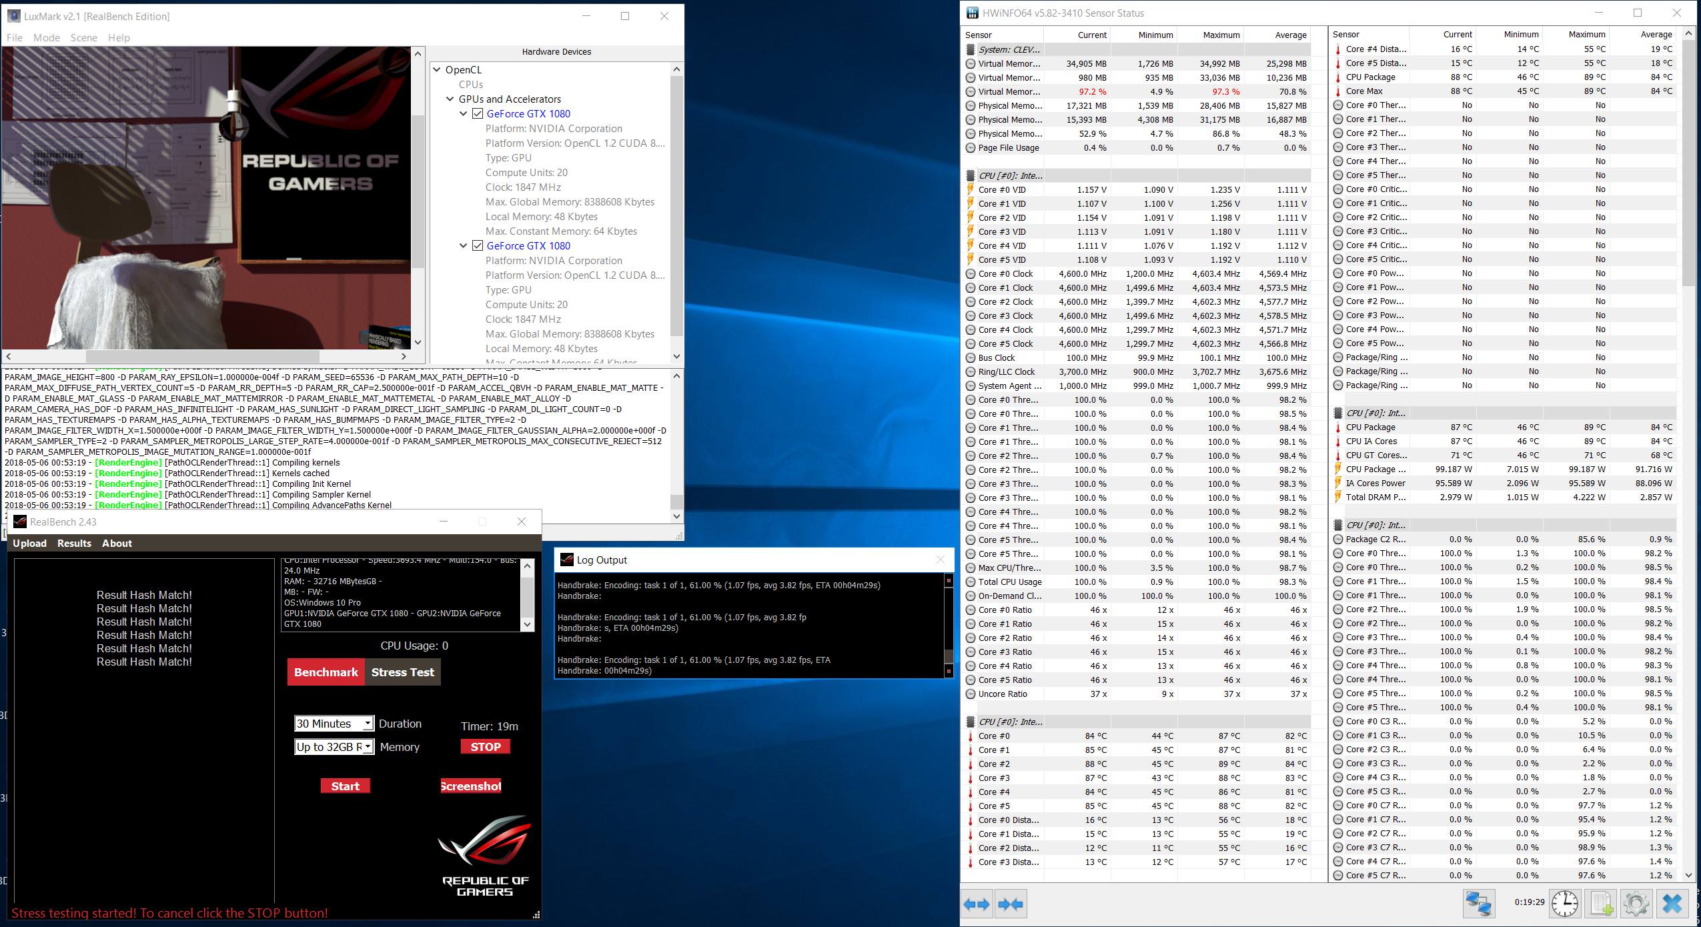Click LuxMark log panel vertical scrollbar
1701x927 pixels.
pyautogui.click(x=676, y=502)
